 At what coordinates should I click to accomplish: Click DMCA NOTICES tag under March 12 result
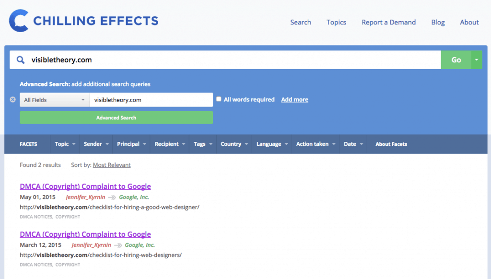36,265
